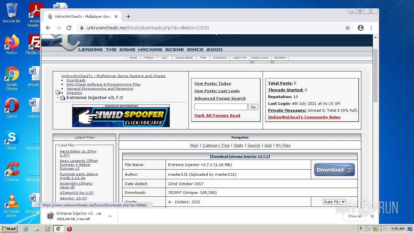Open the HOME nav item
This screenshot has height=233, width=414.
pyautogui.click(x=133, y=58)
